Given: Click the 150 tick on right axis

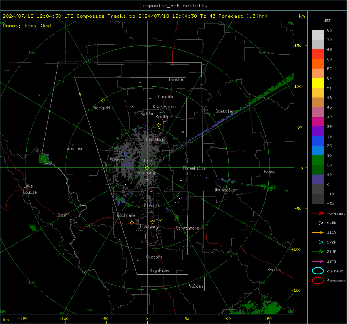Looking at the screenshot, I should (298, 45).
